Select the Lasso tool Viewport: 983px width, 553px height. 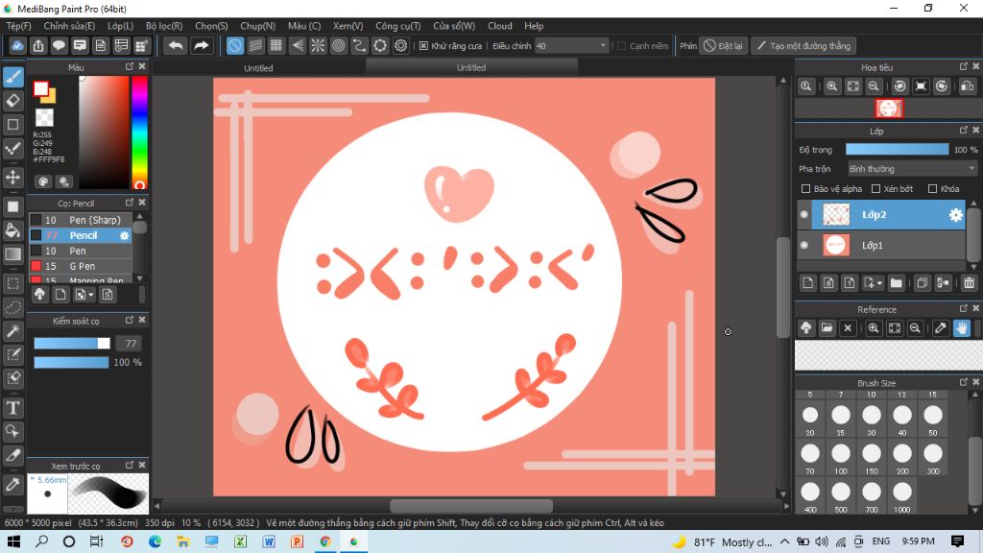coord(13,307)
